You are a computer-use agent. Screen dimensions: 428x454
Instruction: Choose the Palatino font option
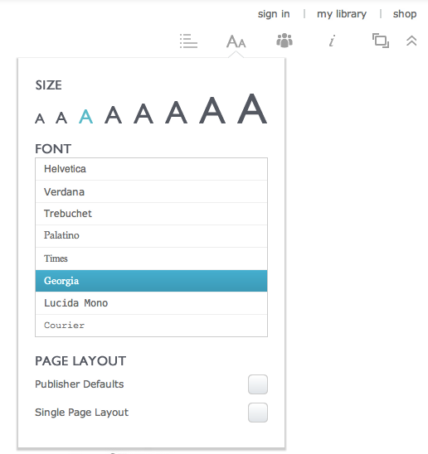click(x=151, y=236)
